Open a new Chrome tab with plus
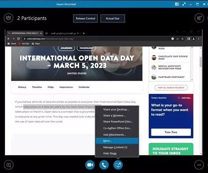Viewport: 208px width, 173px height. pyautogui.click(x=84, y=33)
